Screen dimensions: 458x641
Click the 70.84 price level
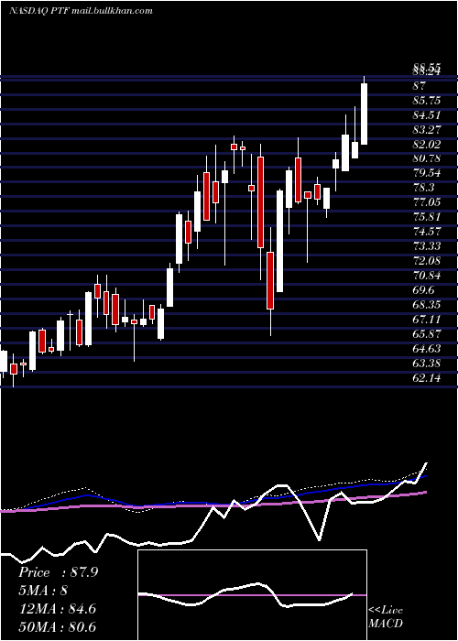427,276
